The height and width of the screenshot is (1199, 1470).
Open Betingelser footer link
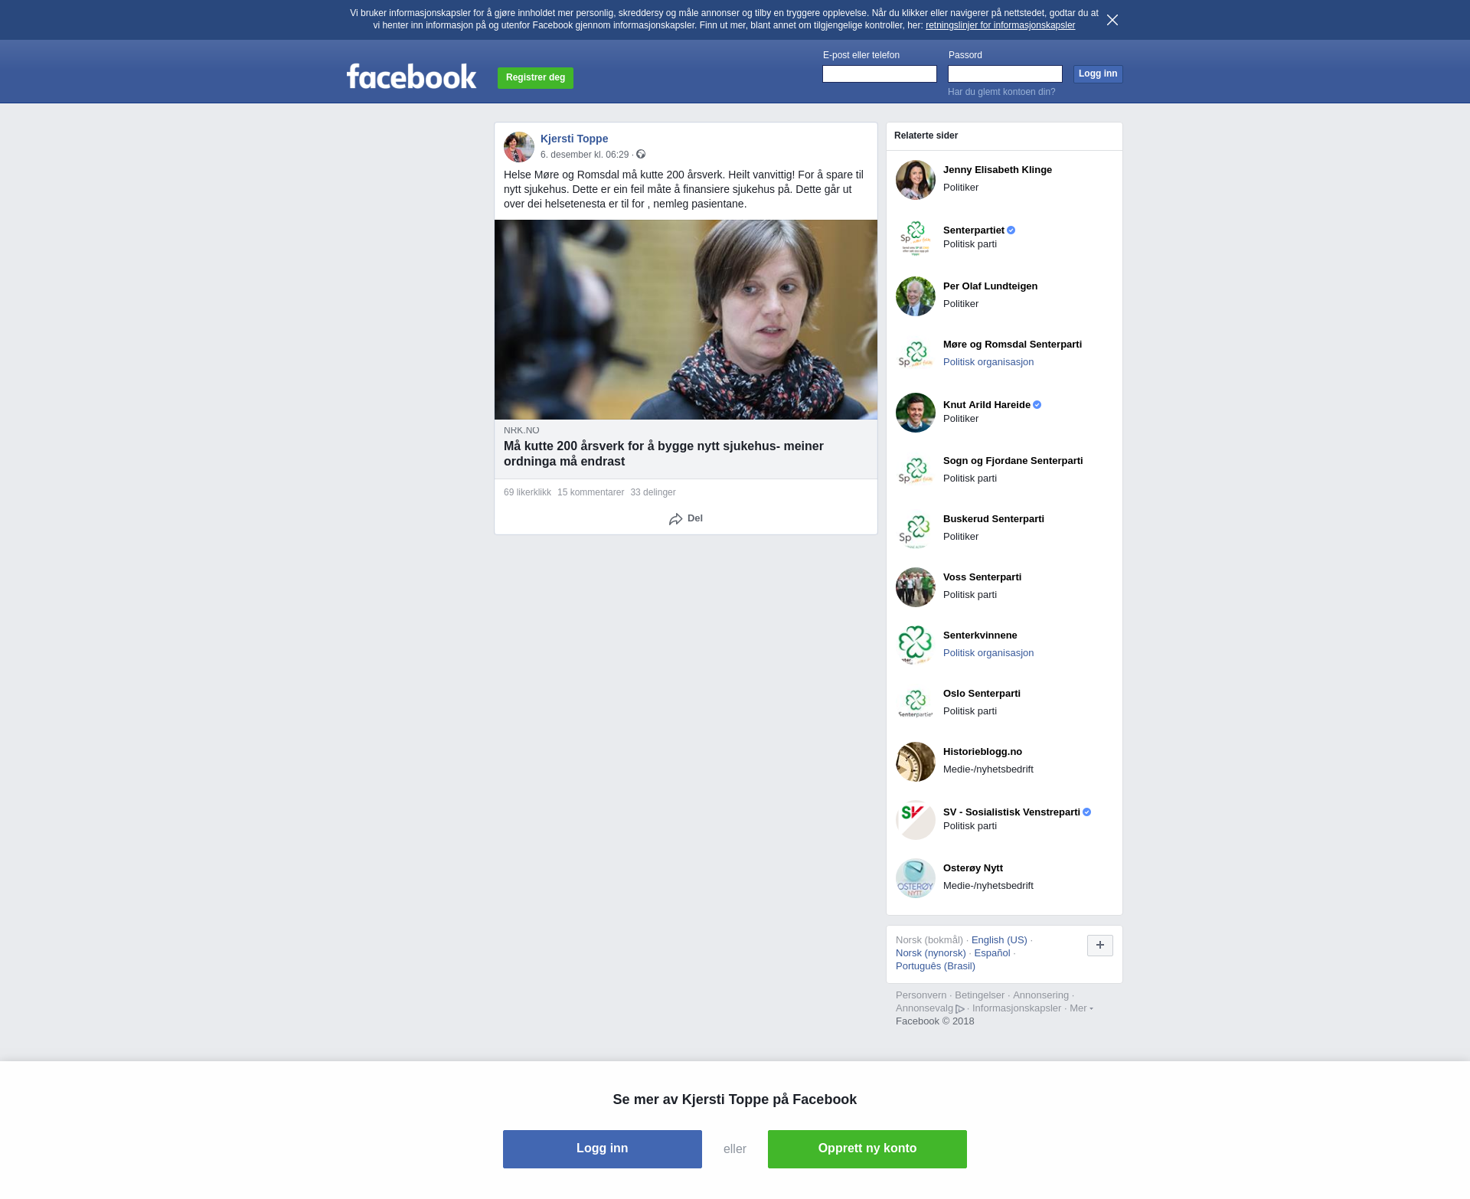click(x=979, y=995)
